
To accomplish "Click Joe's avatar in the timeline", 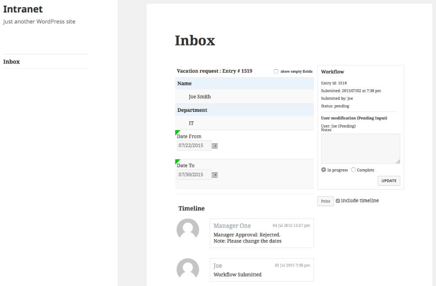I will 188,269.
